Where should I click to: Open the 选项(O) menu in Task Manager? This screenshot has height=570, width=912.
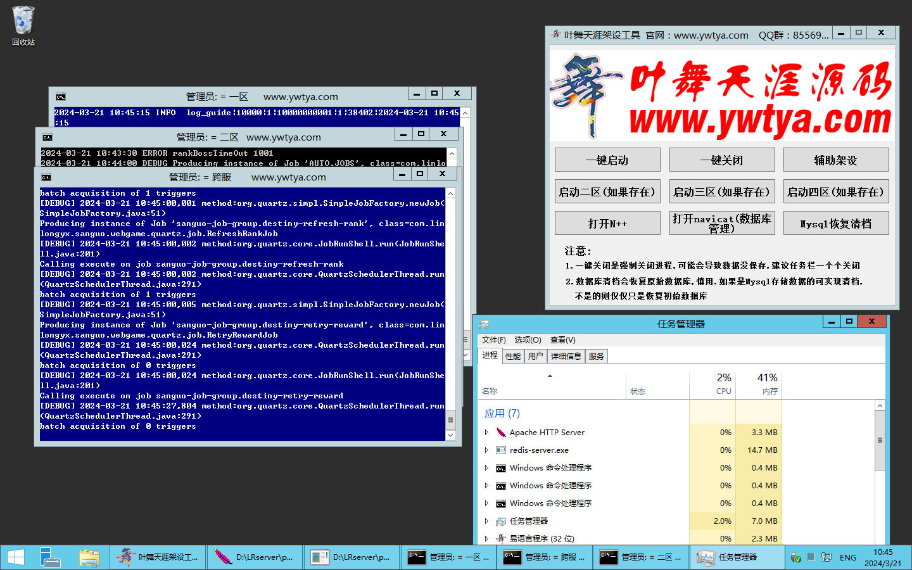click(528, 340)
